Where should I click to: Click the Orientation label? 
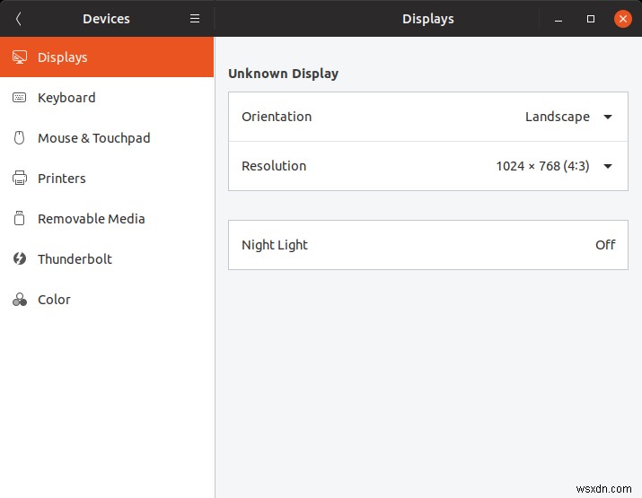click(277, 117)
